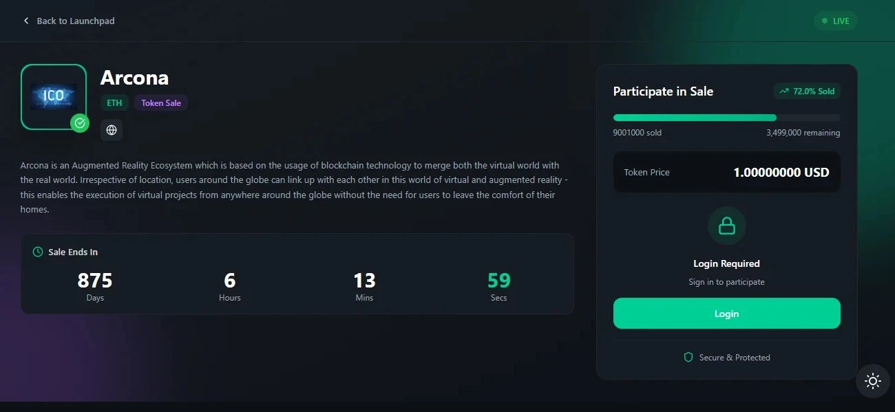Click the clock icon next to Sale Ends In
This screenshot has height=412, width=895.
pos(36,252)
